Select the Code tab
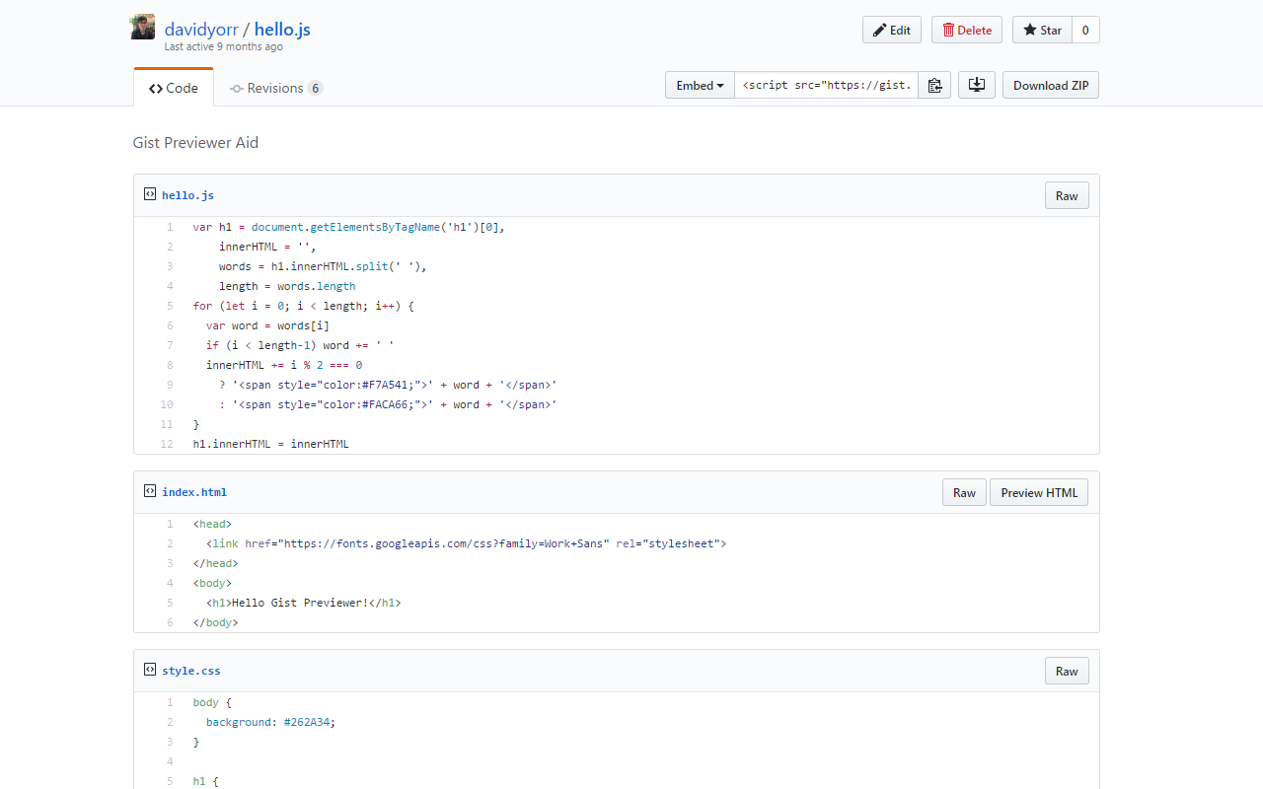 tap(174, 89)
